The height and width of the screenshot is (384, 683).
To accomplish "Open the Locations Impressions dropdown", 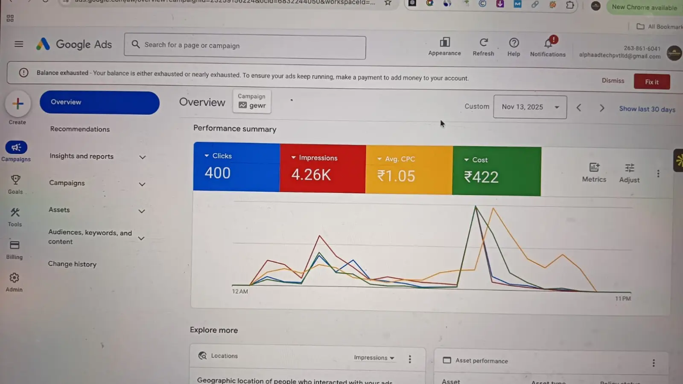I will tap(374, 358).
